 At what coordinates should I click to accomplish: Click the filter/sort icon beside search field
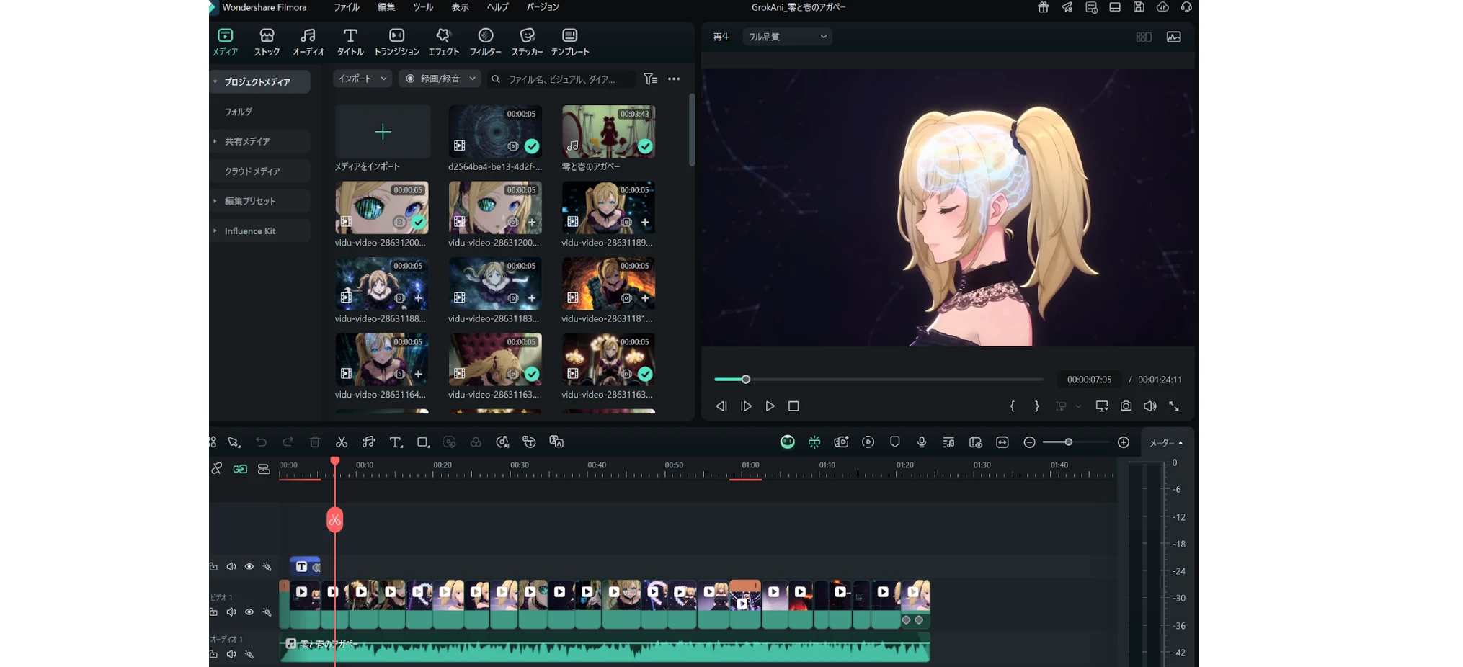tap(650, 79)
